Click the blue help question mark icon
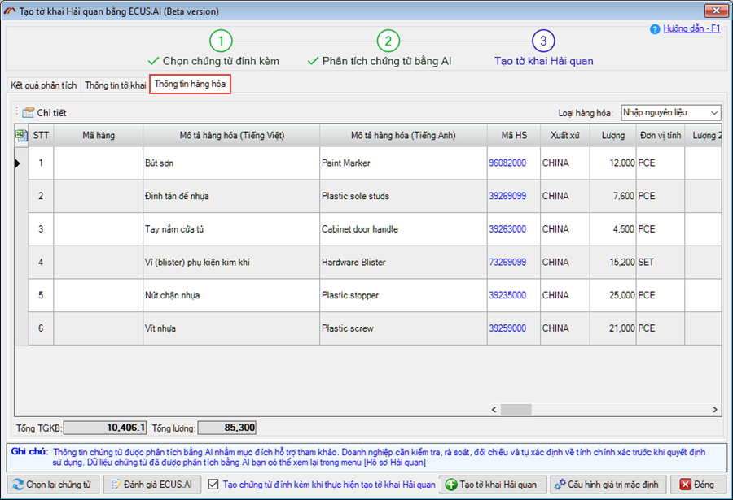Viewport: 733px width, 500px height. pos(654,28)
